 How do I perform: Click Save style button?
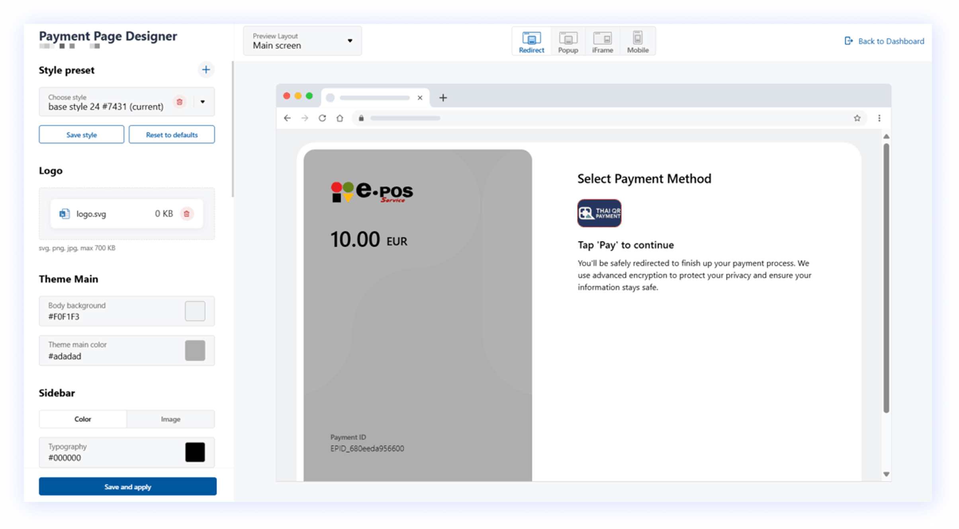[81, 135]
